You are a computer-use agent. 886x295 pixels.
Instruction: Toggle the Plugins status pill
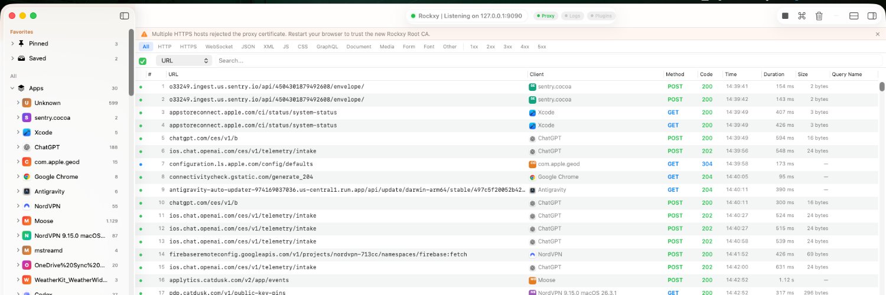(600, 16)
